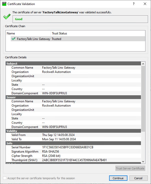The width and height of the screenshot is (151, 184).
Task: Sort chain by Name column header
Action: [x=28, y=33]
